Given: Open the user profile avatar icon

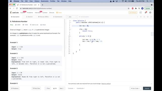Looking at the screenshot, I should point(150,13).
